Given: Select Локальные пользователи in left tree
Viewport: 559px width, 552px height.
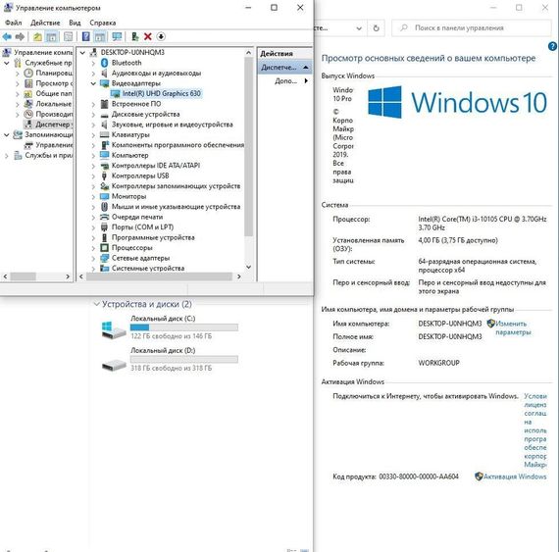Looking at the screenshot, I should pos(48,104).
